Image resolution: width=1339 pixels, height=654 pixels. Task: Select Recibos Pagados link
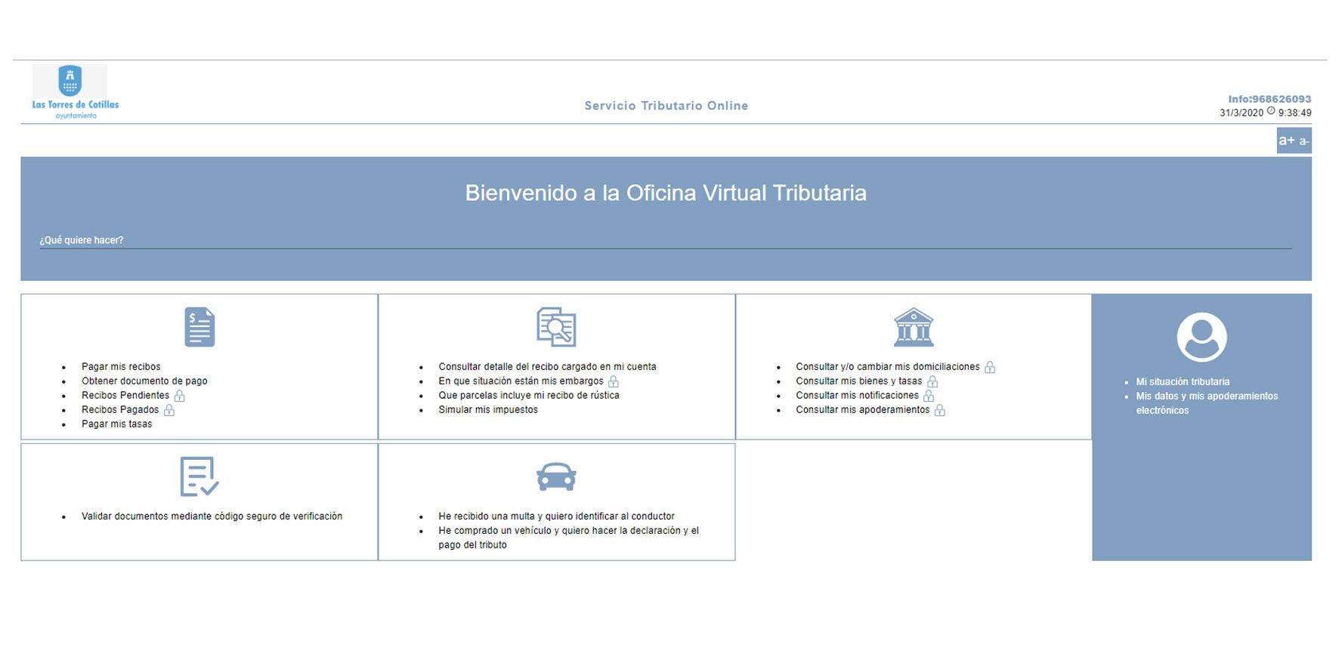[120, 410]
